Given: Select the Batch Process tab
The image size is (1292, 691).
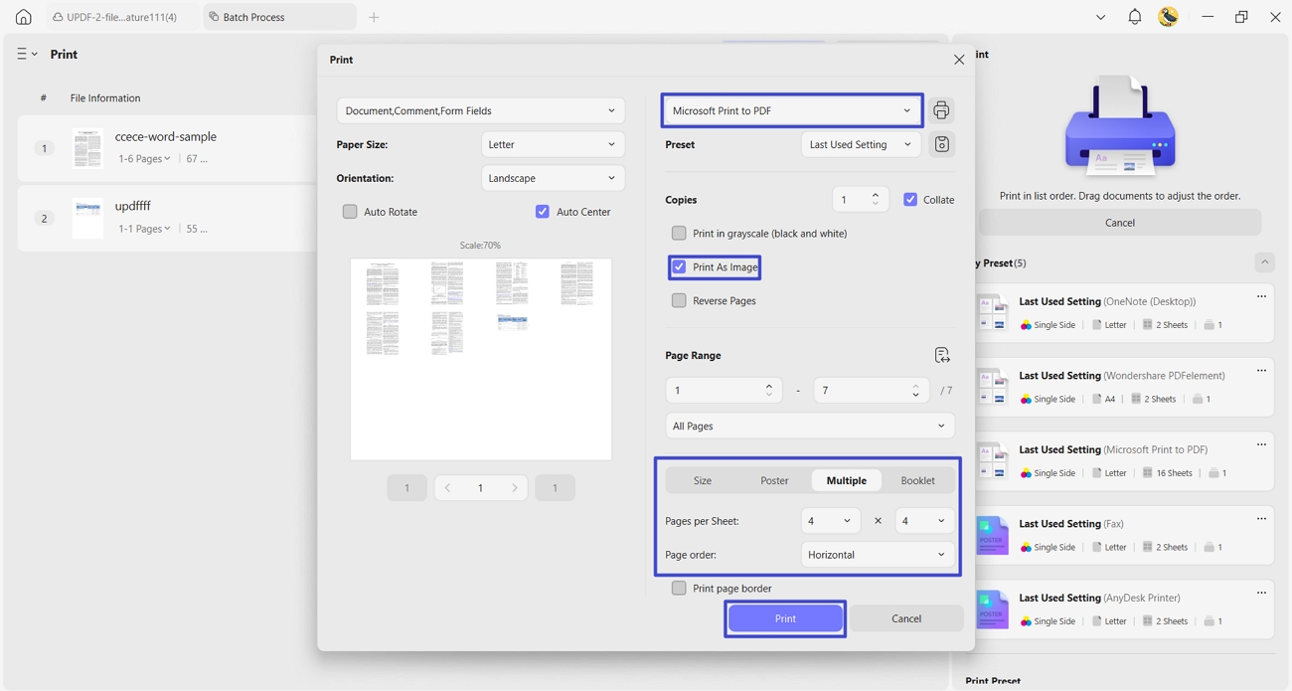Looking at the screenshot, I should [x=279, y=17].
